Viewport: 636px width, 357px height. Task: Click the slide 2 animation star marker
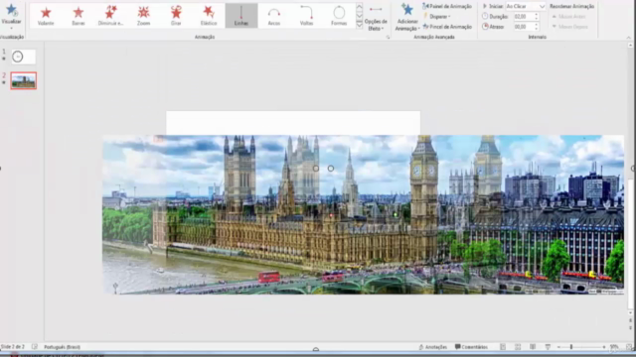(x=4, y=82)
